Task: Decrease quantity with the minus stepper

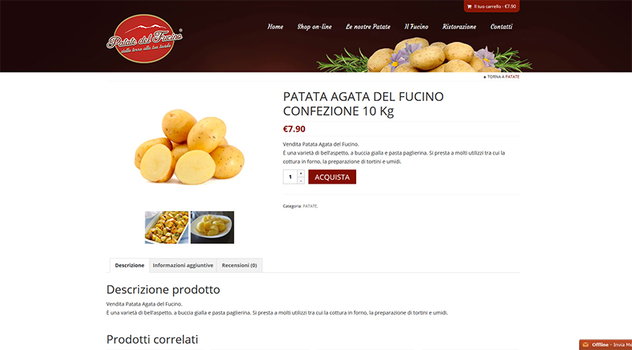Action: pos(301,181)
